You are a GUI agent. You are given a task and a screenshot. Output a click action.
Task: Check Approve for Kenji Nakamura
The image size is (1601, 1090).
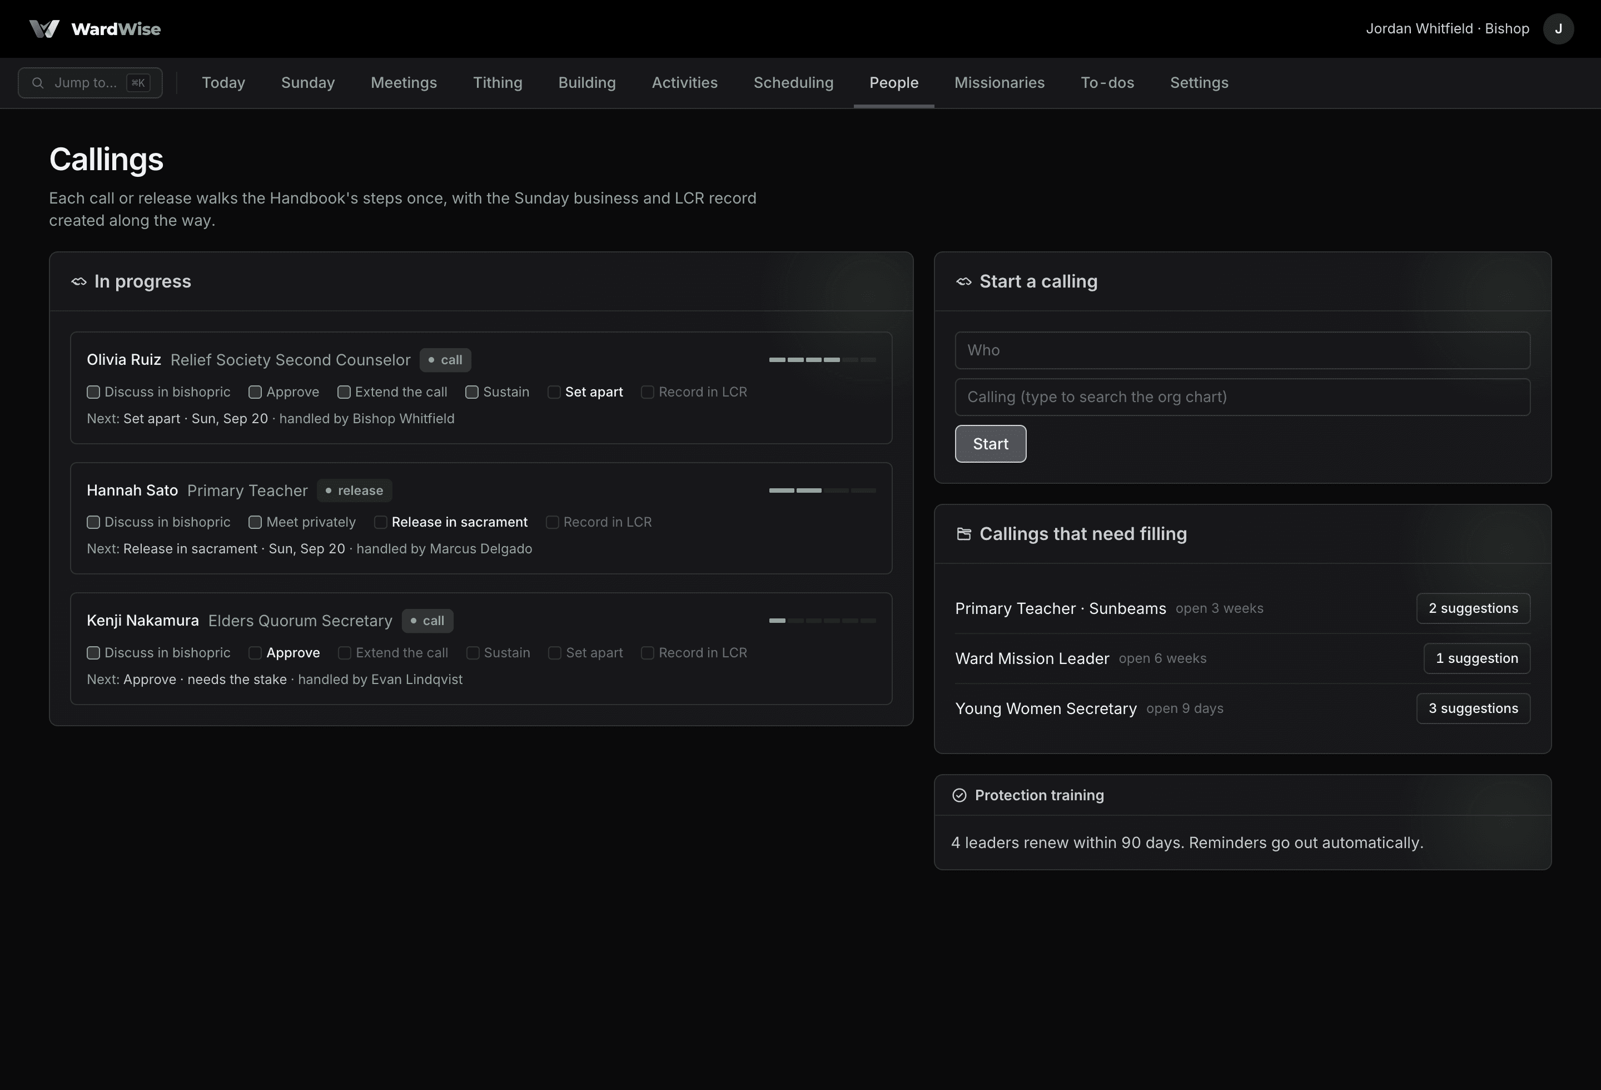click(255, 652)
